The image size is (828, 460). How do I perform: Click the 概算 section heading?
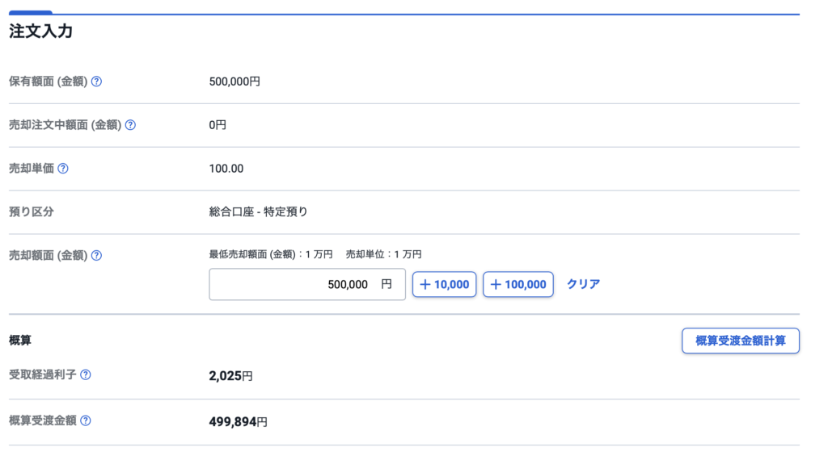point(20,341)
